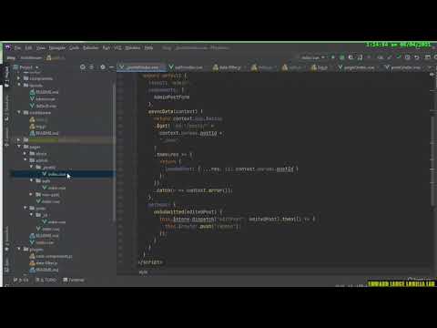
Task: Select README.md in the layouts folder
Action: click(44, 92)
